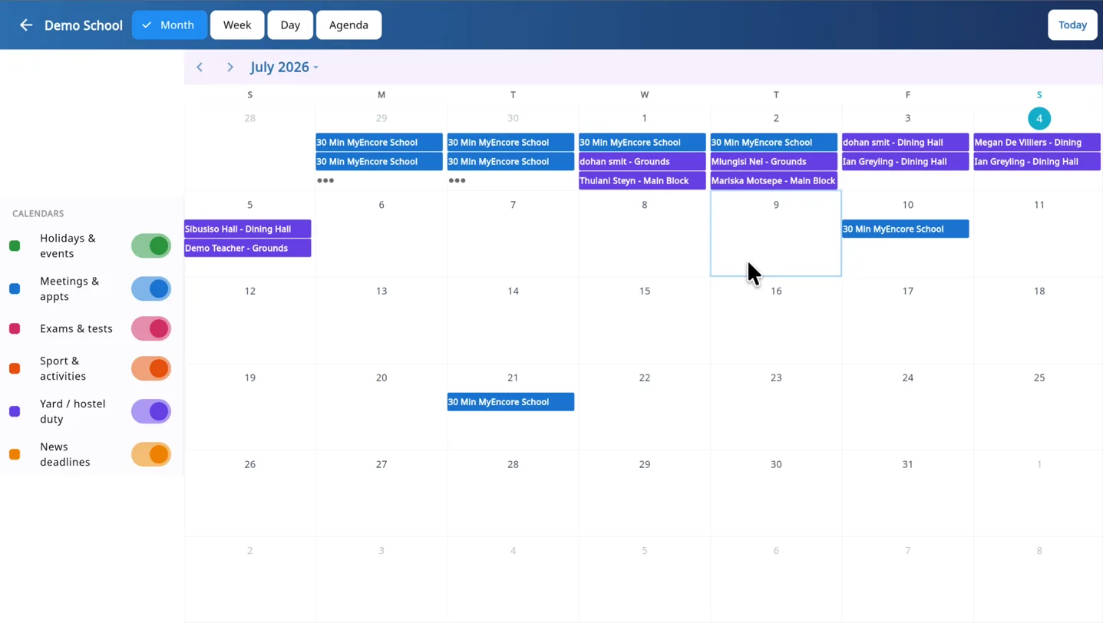This screenshot has width=1103, height=623.
Task: Click Exams & tests label
Action: point(76,329)
